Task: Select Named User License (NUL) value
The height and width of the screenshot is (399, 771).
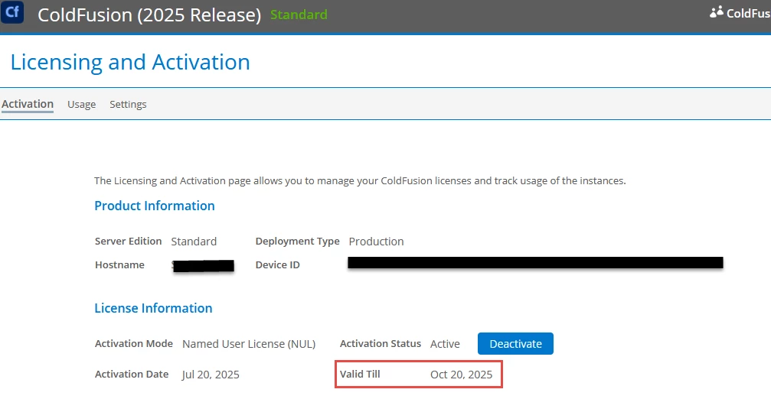Action: tap(249, 344)
